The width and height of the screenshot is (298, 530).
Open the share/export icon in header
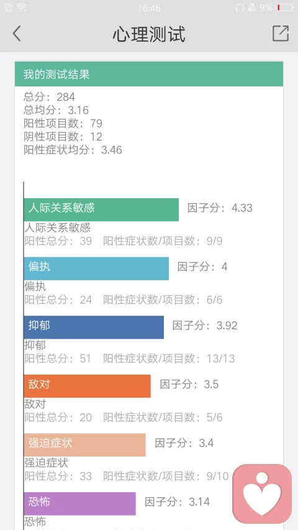click(x=281, y=33)
